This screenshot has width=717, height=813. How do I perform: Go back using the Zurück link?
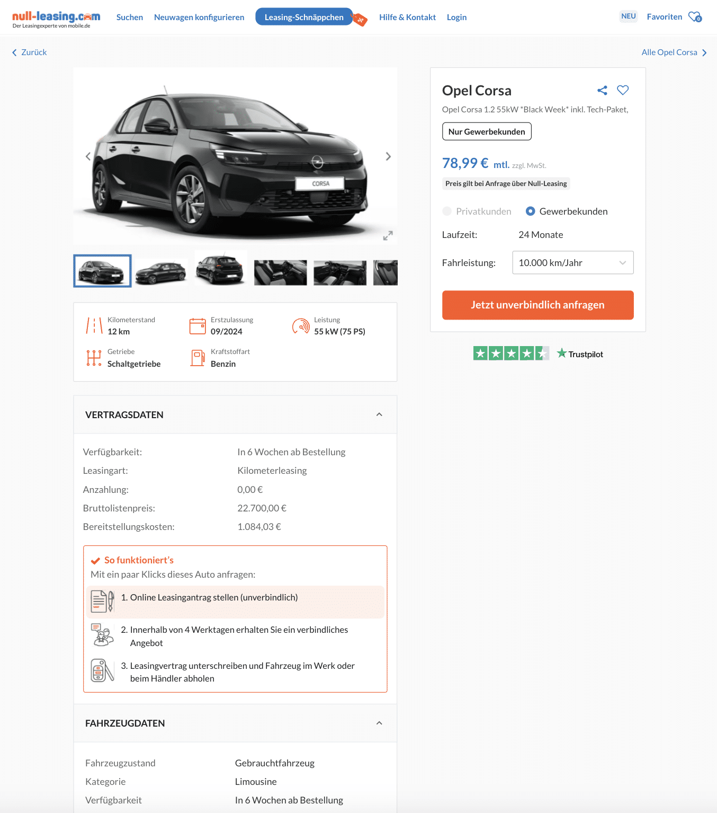click(x=30, y=52)
